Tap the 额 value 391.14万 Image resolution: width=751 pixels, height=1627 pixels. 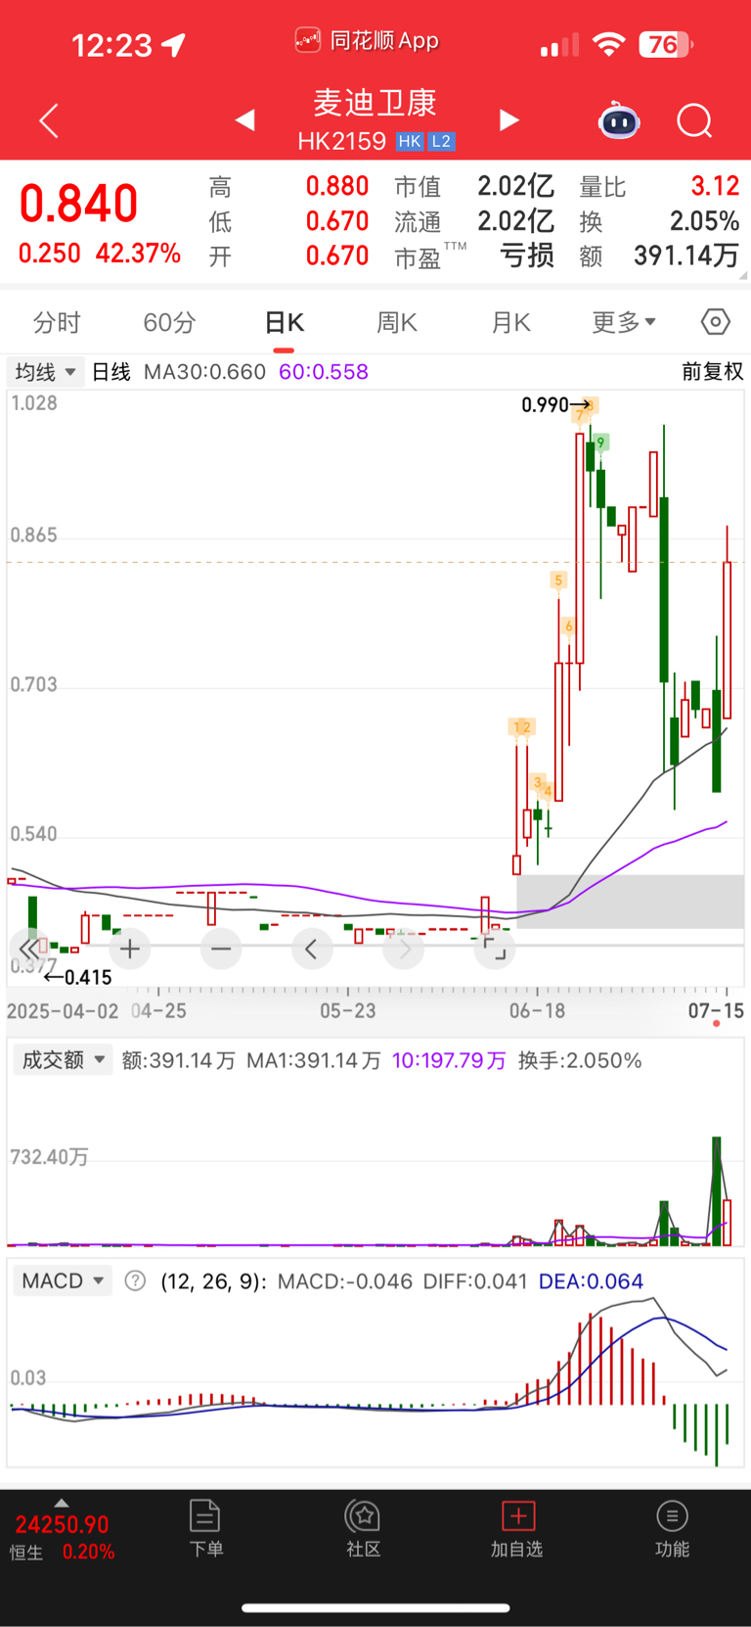coord(685,256)
